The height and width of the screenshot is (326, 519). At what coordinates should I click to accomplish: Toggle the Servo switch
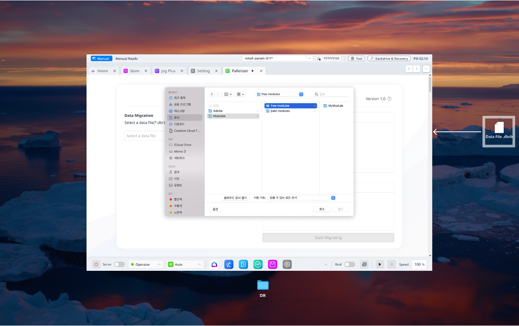coord(119,264)
